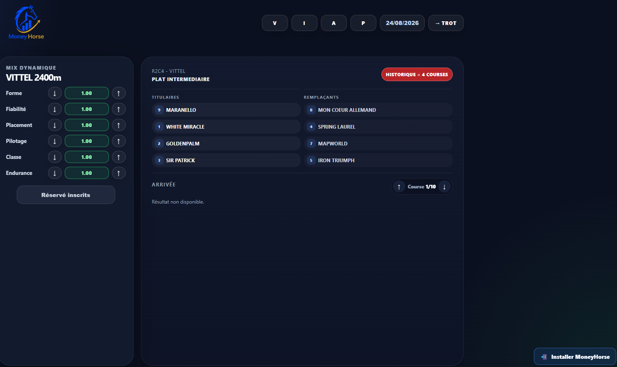Decrease the Forme weight
The height and width of the screenshot is (367, 617).
pos(55,93)
